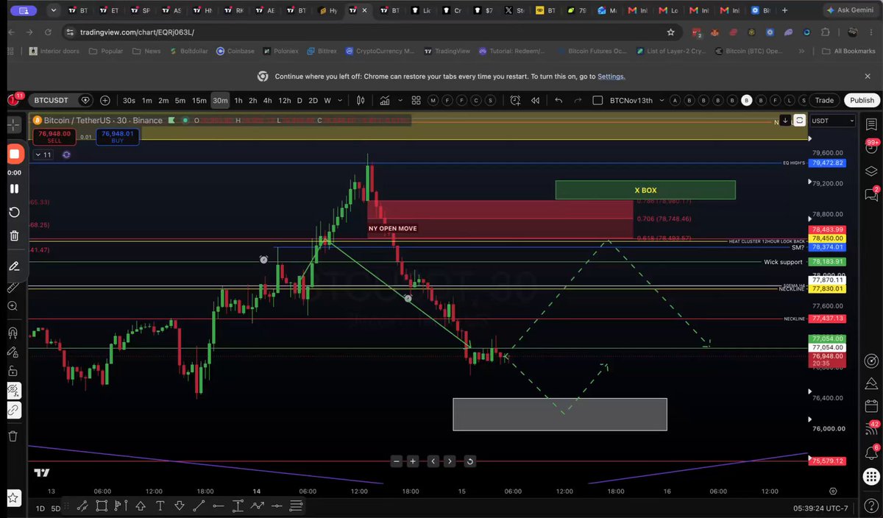
Task: Click the Publish button
Action: (x=862, y=101)
